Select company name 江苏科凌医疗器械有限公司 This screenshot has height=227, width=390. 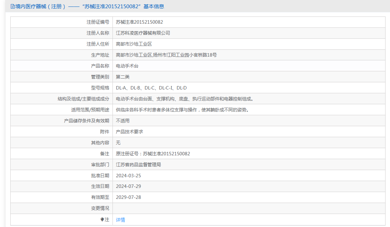pos(143,33)
